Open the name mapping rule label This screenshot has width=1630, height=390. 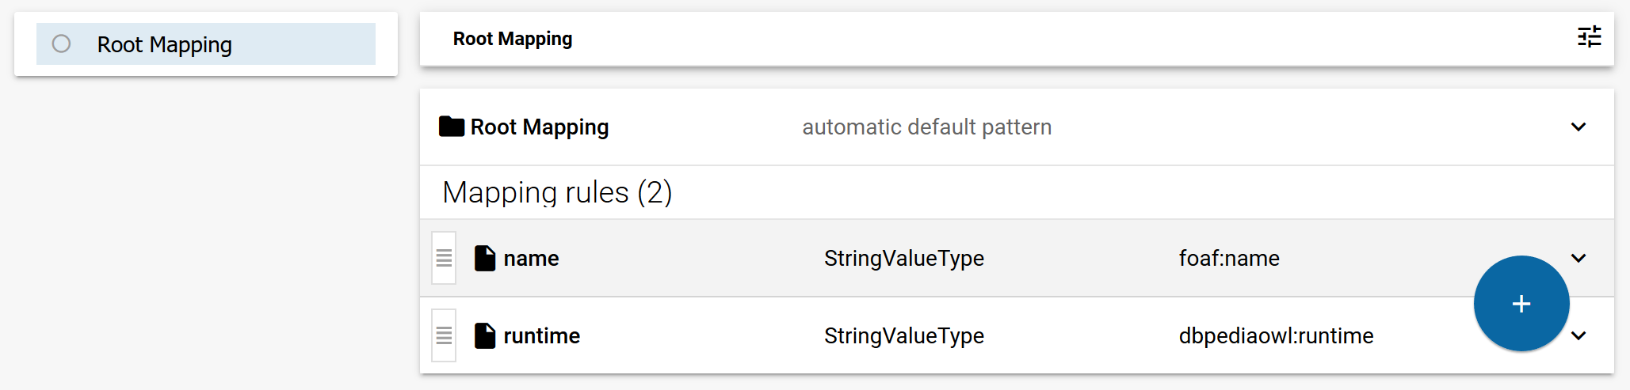coord(531,258)
